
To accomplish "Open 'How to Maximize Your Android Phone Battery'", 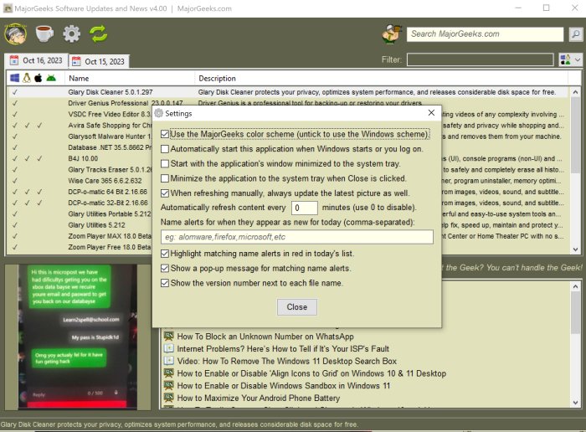I will (259, 398).
